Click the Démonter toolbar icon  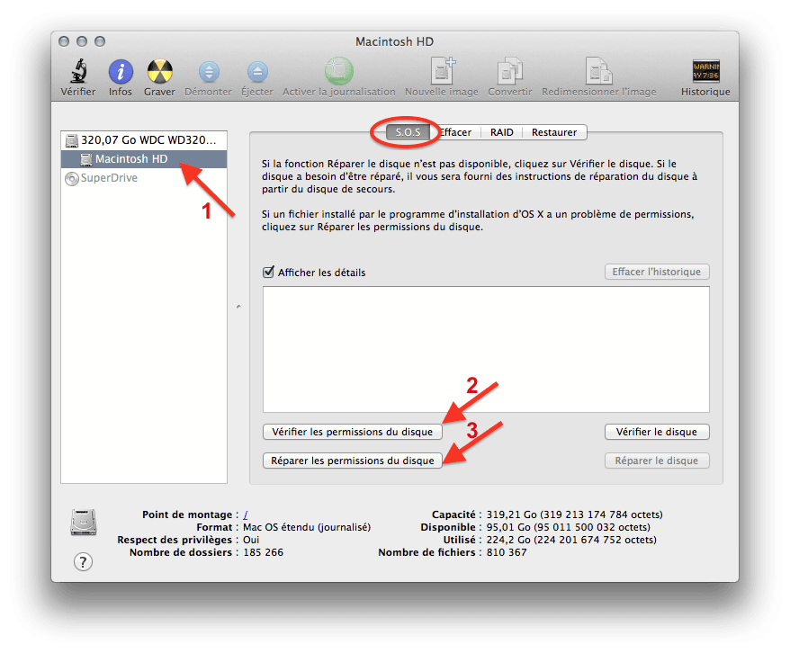point(209,72)
